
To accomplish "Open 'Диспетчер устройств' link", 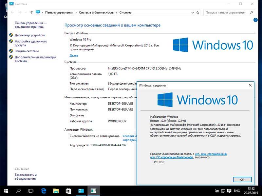I will (x=30, y=35).
